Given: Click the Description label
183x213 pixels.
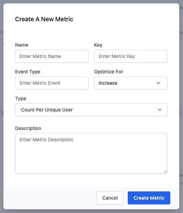Looking at the screenshot, I should 28,128.
